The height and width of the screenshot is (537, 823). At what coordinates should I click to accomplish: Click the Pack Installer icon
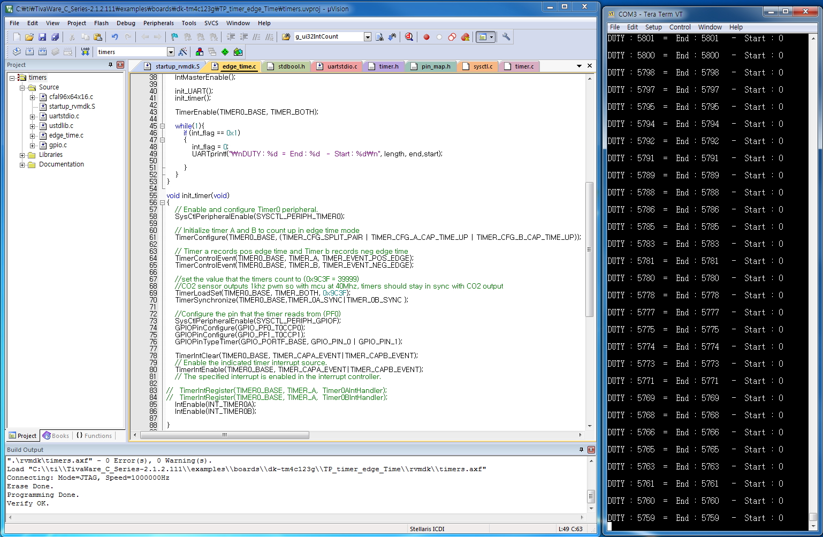[x=238, y=52]
